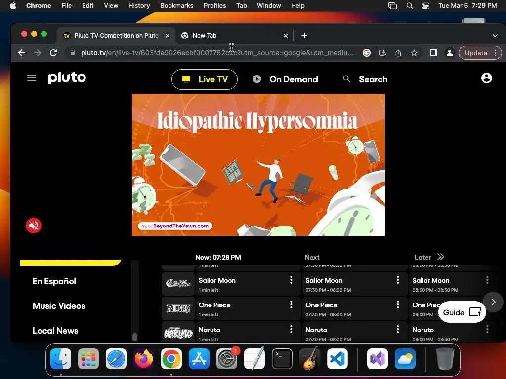
Task: Go to the next guide time slot arrow
Action: (x=494, y=302)
